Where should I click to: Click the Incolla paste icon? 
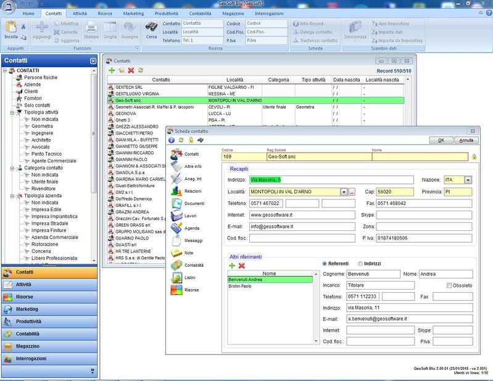pos(11,27)
